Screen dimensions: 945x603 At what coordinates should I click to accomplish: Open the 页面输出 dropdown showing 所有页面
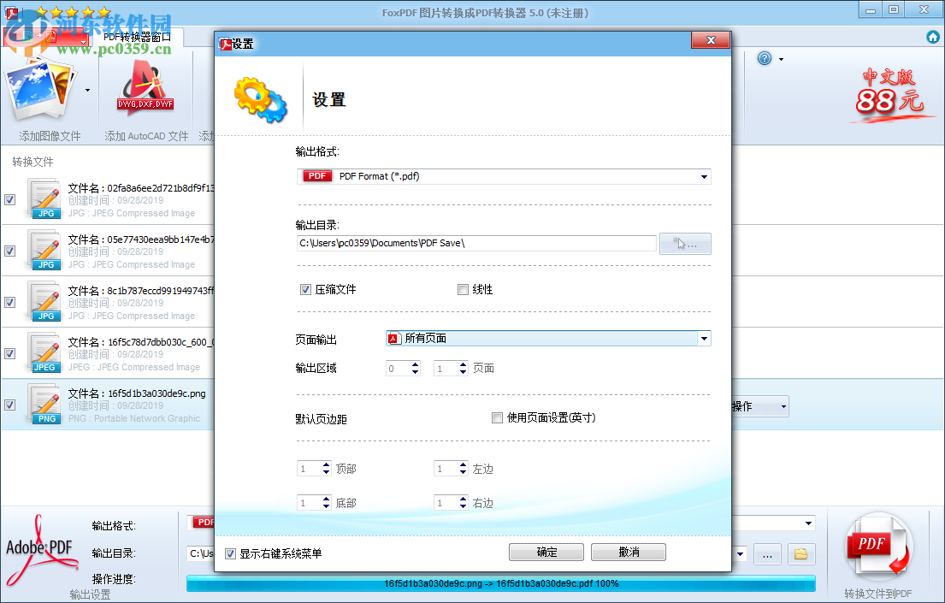704,338
